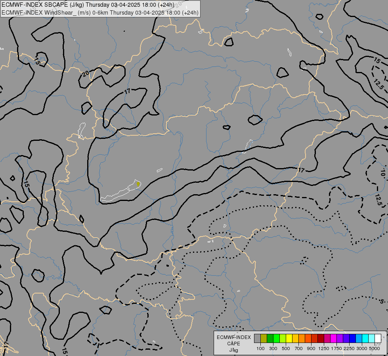Click the pale cyan legend swatch
The height and width of the screenshot is (356, 388).
372,339
